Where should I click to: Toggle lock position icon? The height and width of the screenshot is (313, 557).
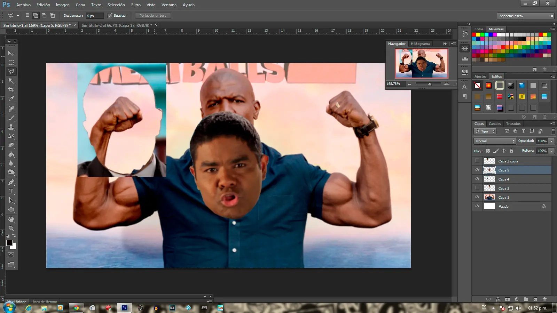[x=503, y=151]
